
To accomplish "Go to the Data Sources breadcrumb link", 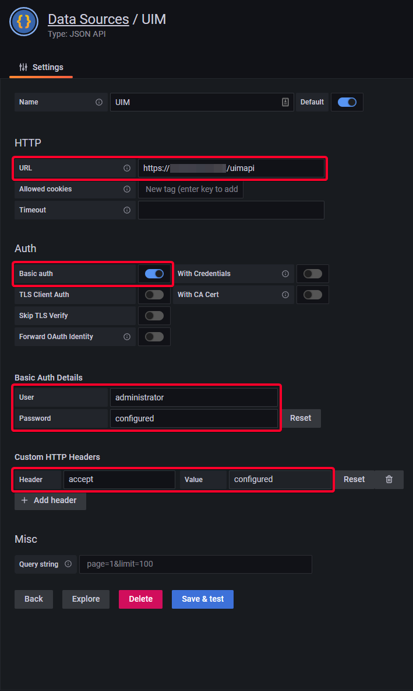I will pyautogui.click(x=89, y=19).
